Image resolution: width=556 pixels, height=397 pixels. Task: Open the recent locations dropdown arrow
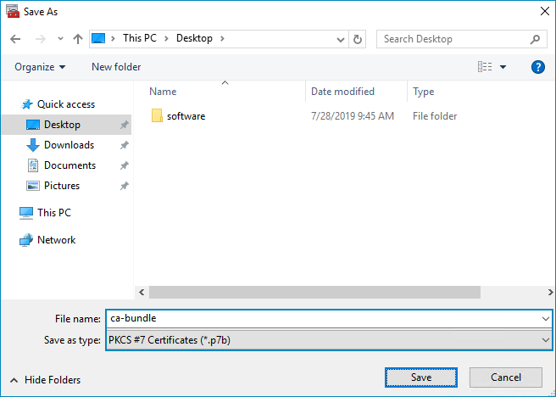coord(60,39)
